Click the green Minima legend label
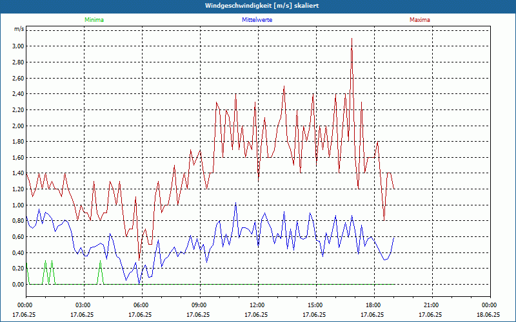The height and width of the screenshot is (322, 516). pyautogui.click(x=94, y=20)
